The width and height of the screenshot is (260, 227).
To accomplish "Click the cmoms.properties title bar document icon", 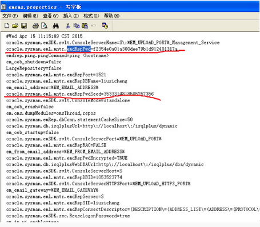I will coord(3,7).
